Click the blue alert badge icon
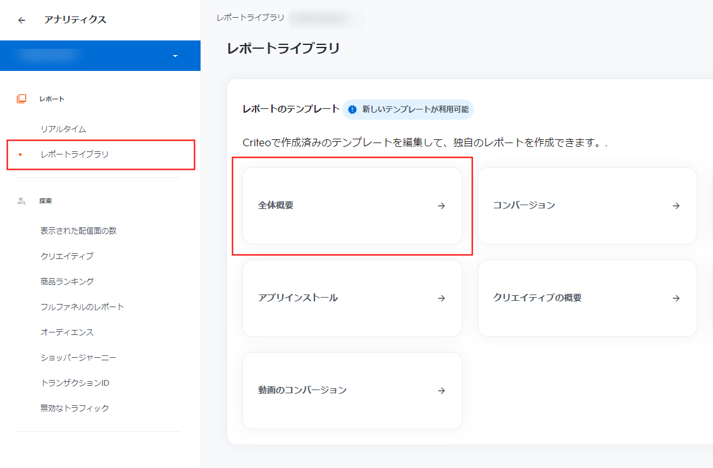This screenshot has height=468, width=713. pyautogui.click(x=352, y=110)
